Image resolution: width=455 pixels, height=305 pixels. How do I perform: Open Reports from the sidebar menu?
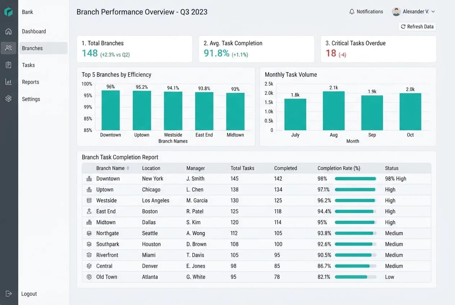tap(31, 82)
